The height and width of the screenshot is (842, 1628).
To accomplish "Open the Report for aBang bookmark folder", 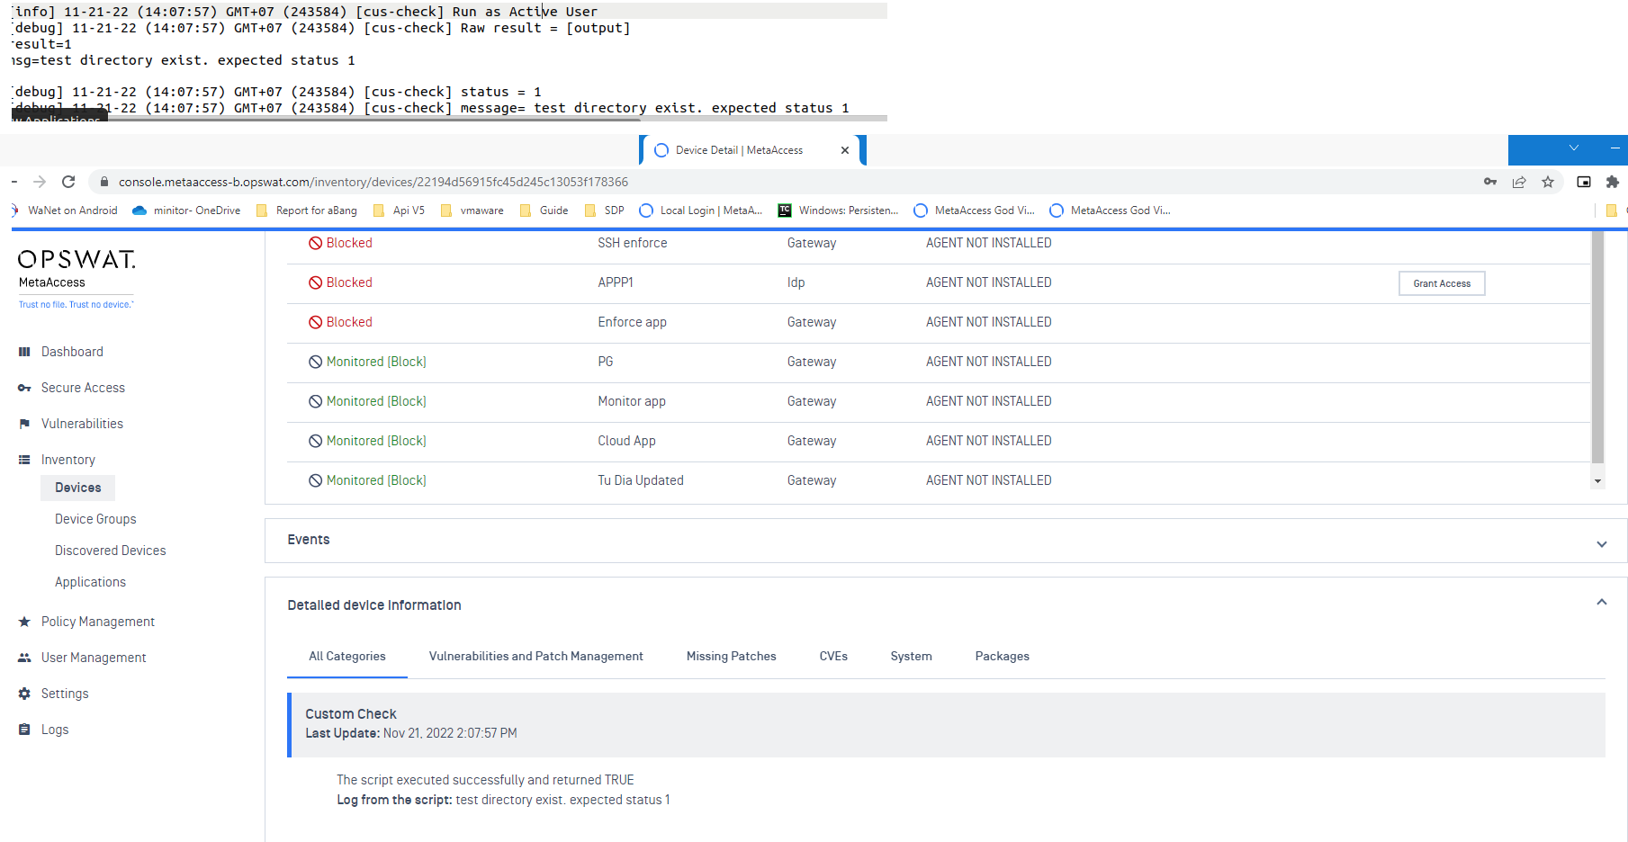I will click(x=307, y=210).
